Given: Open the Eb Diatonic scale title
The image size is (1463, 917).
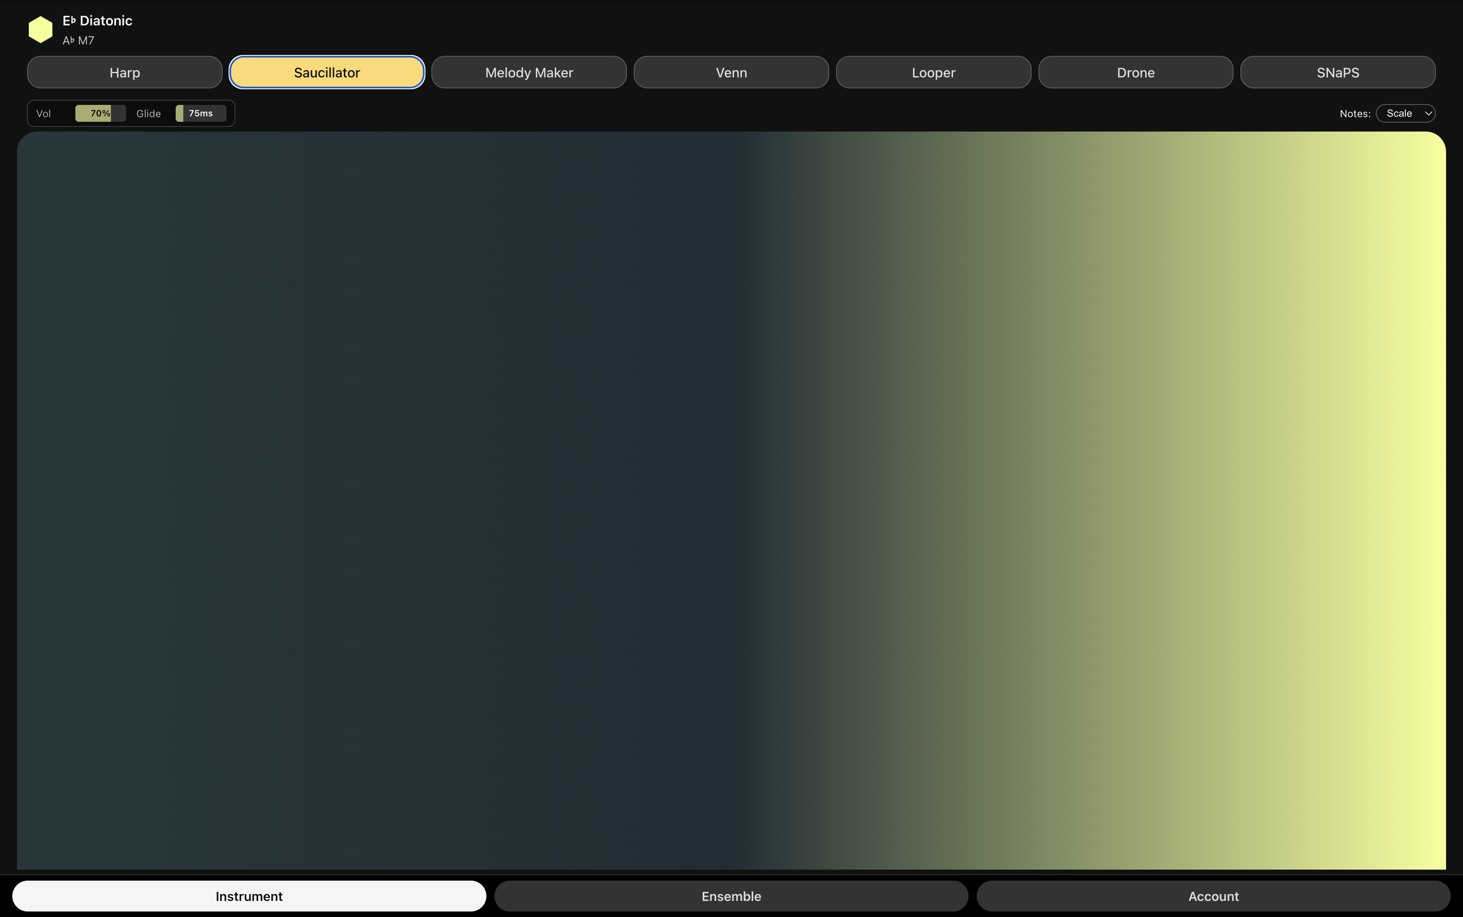Looking at the screenshot, I should (x=97, y=21).
